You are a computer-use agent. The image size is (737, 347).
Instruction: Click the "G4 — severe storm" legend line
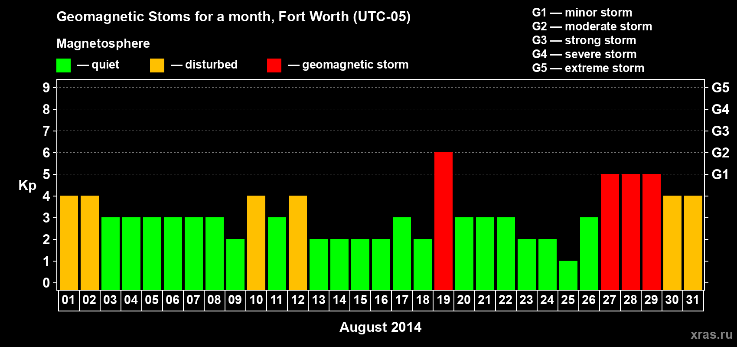coord(584,54)
